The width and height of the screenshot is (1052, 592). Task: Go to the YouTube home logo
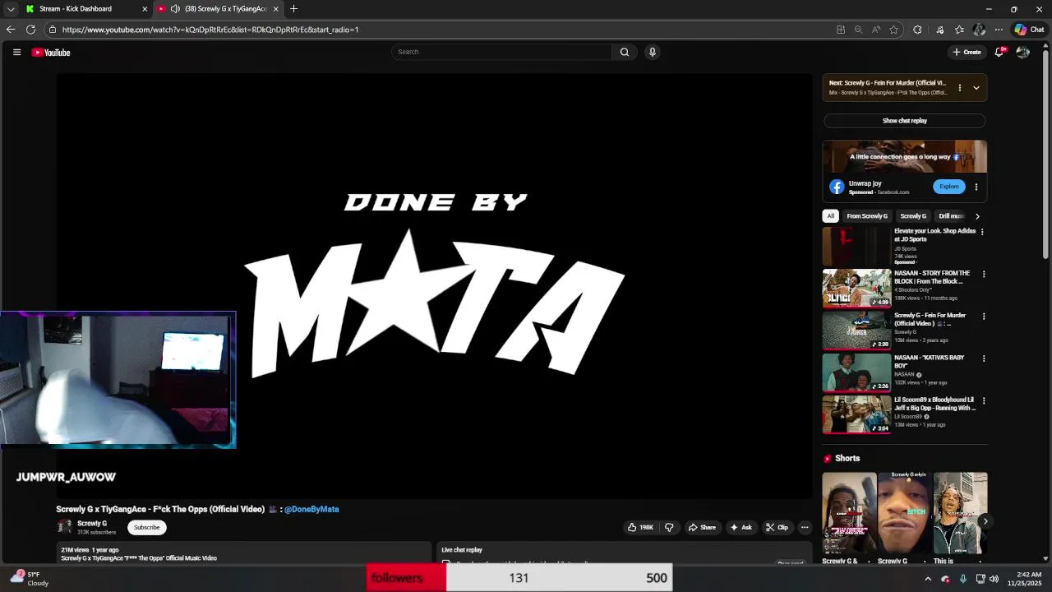51,53
